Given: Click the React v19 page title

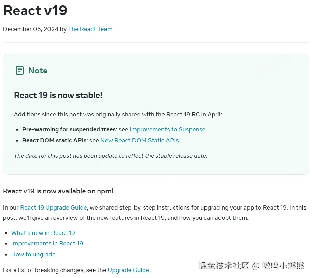Looking at the screenshot, I should pos(35,11).
